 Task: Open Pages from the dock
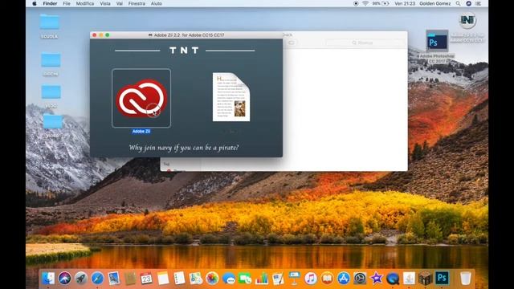(x=278, y=279)
